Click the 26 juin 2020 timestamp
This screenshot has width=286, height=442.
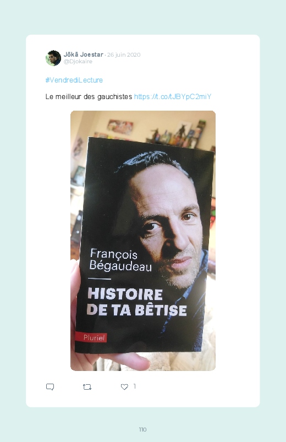(x=124, y=54)
